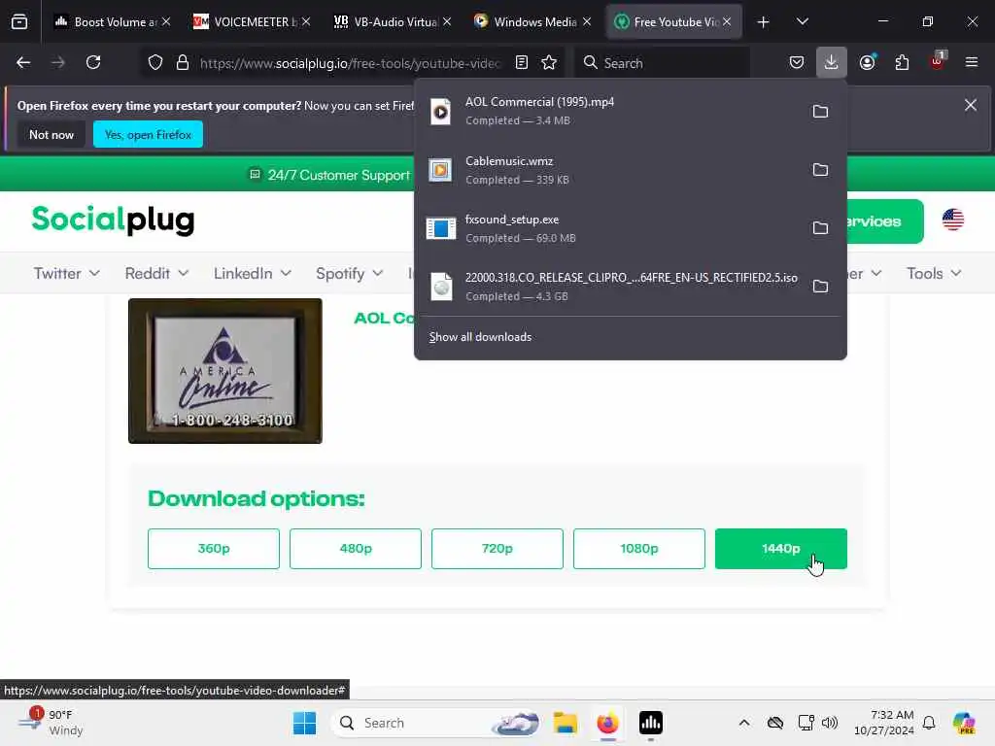
Task: Bookmark this page with the star icon
Action: coord(549,63)
